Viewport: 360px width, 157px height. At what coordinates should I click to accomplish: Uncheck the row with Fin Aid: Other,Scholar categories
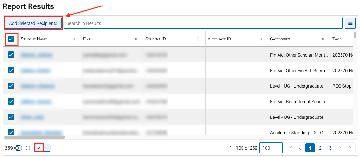pyautogui.click(x=11, y=55)
